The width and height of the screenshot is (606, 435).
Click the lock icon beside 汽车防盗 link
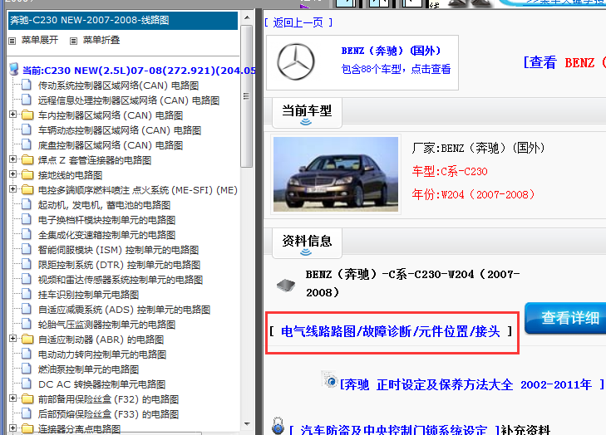pos(278,426)
